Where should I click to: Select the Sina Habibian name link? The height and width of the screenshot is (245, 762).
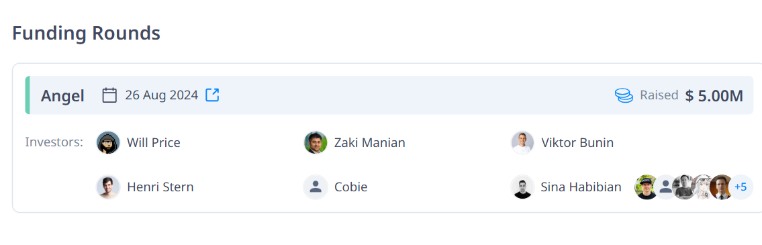[581, 187]
